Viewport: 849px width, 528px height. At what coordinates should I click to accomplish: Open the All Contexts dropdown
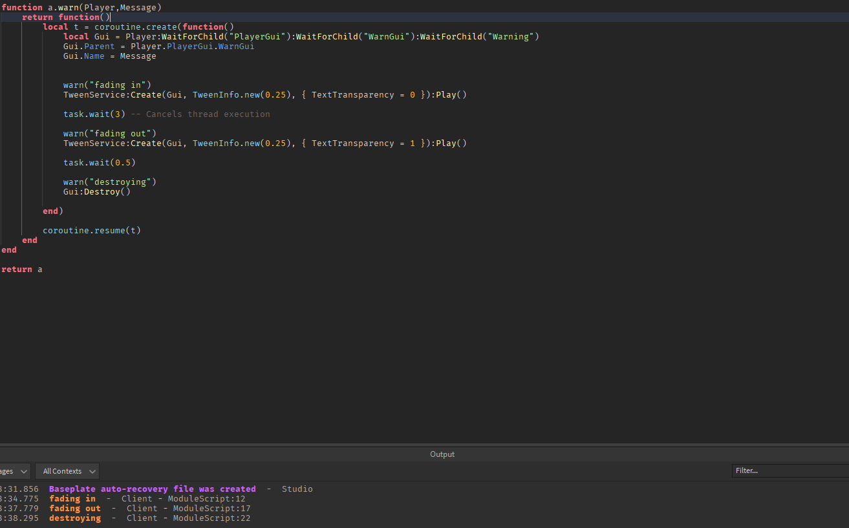[67, 471]
